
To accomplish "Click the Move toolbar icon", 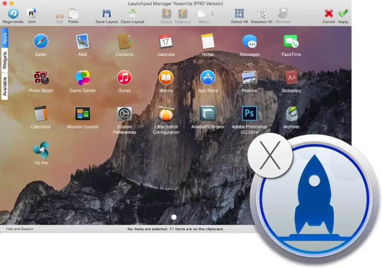I will tap(202, 14).
